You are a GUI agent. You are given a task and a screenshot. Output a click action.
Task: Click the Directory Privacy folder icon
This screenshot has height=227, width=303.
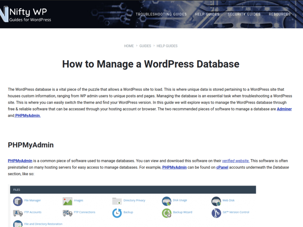(117, 201)
